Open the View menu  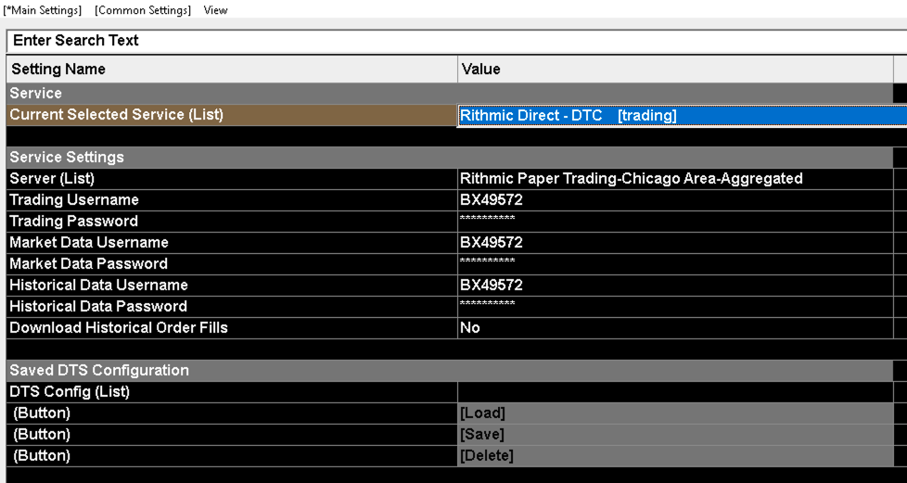coord(215,10)
